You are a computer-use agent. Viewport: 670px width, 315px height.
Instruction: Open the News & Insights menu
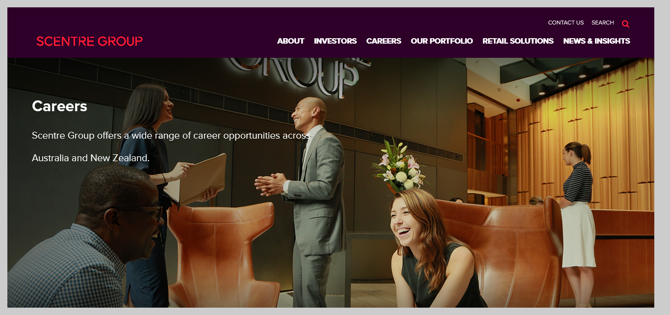pos(596,41)
